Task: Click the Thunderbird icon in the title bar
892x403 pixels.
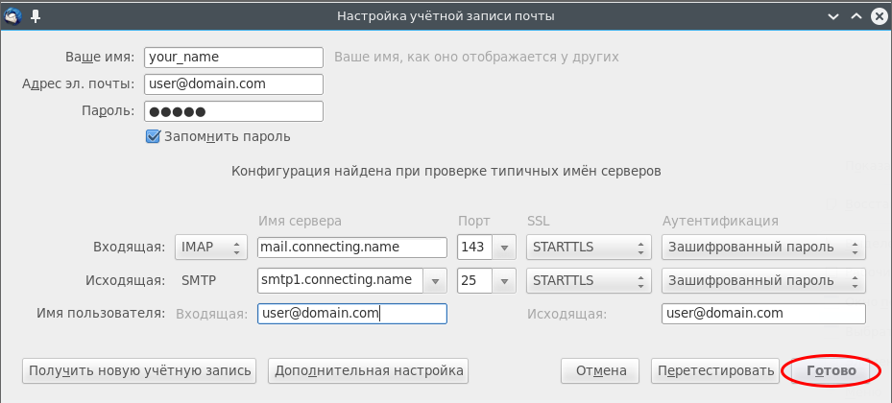Action: pyautogui.click(x=13, y=16)
